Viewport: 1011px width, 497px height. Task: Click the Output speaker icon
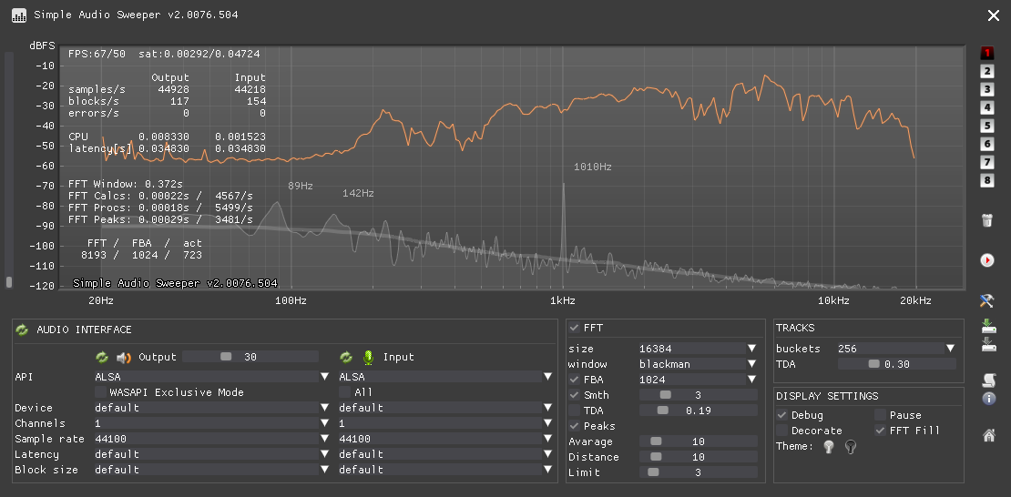pyautogui.click(x=124, y=357)
